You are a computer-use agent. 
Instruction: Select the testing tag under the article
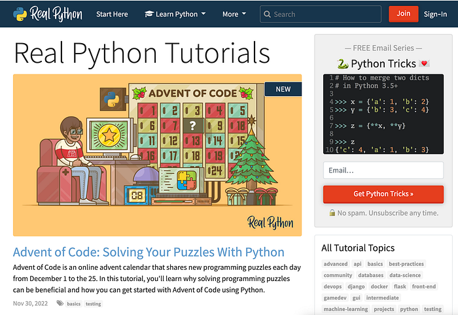93,304
